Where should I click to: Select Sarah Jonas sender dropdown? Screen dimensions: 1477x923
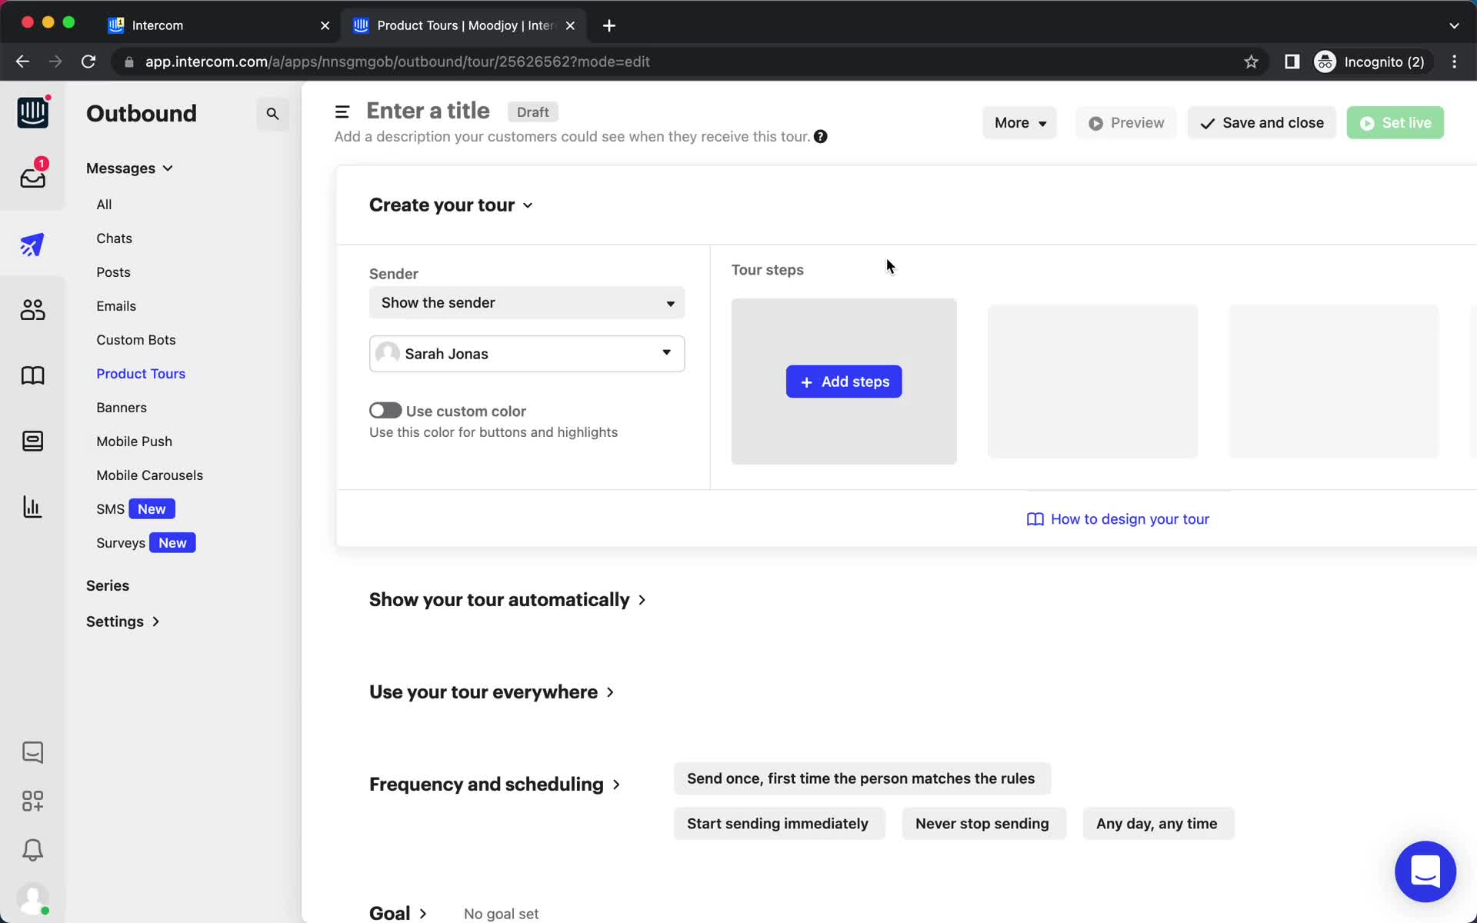pyautogui.click(x=526, y=353)
